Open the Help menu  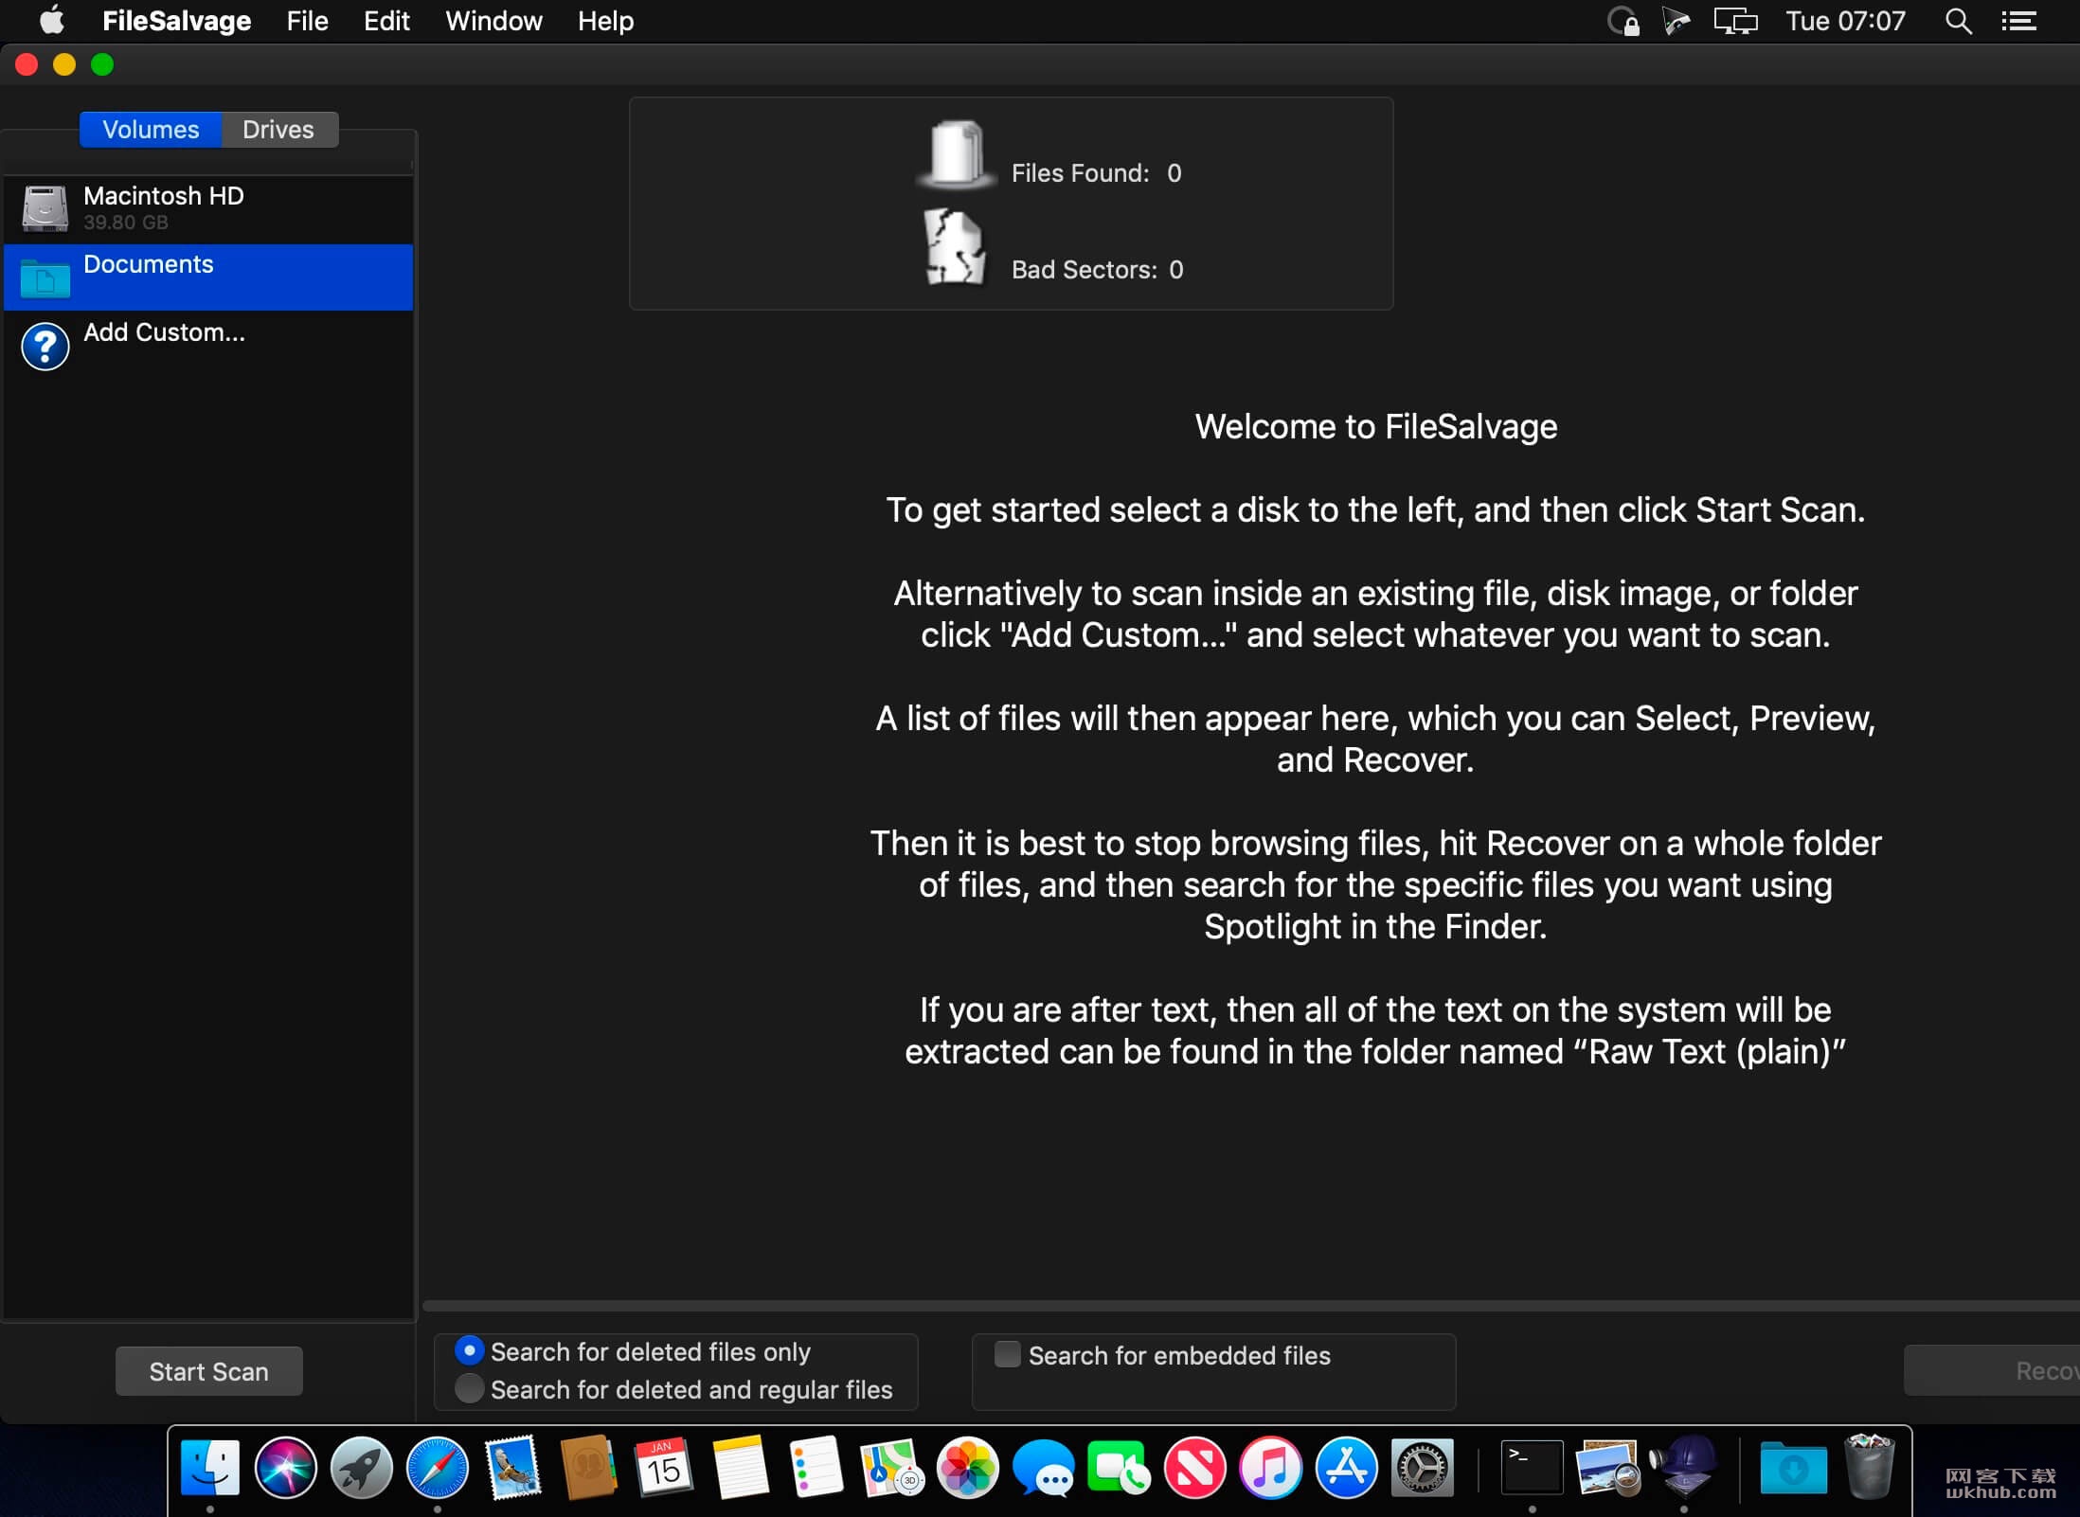pos(605,21)
